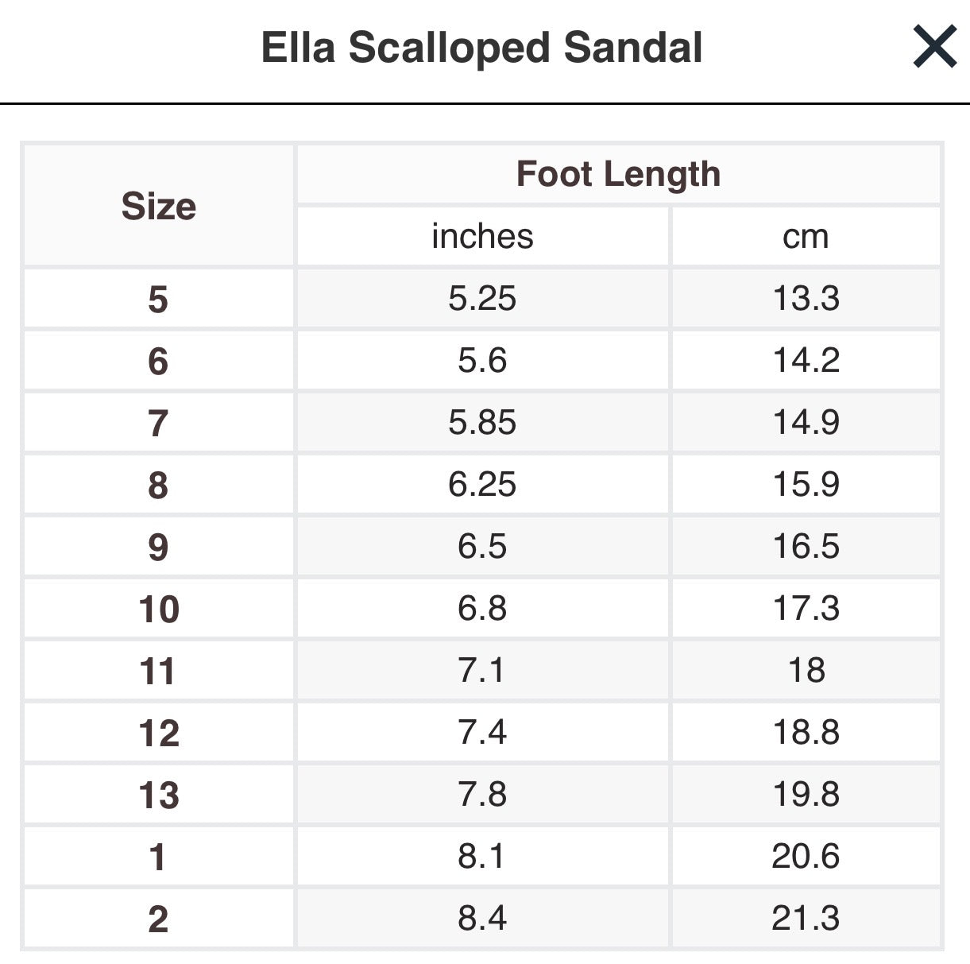Viewport: 970px width, 964px height.
Task: Click the 7.1 inches value
Action: [481, 670]
